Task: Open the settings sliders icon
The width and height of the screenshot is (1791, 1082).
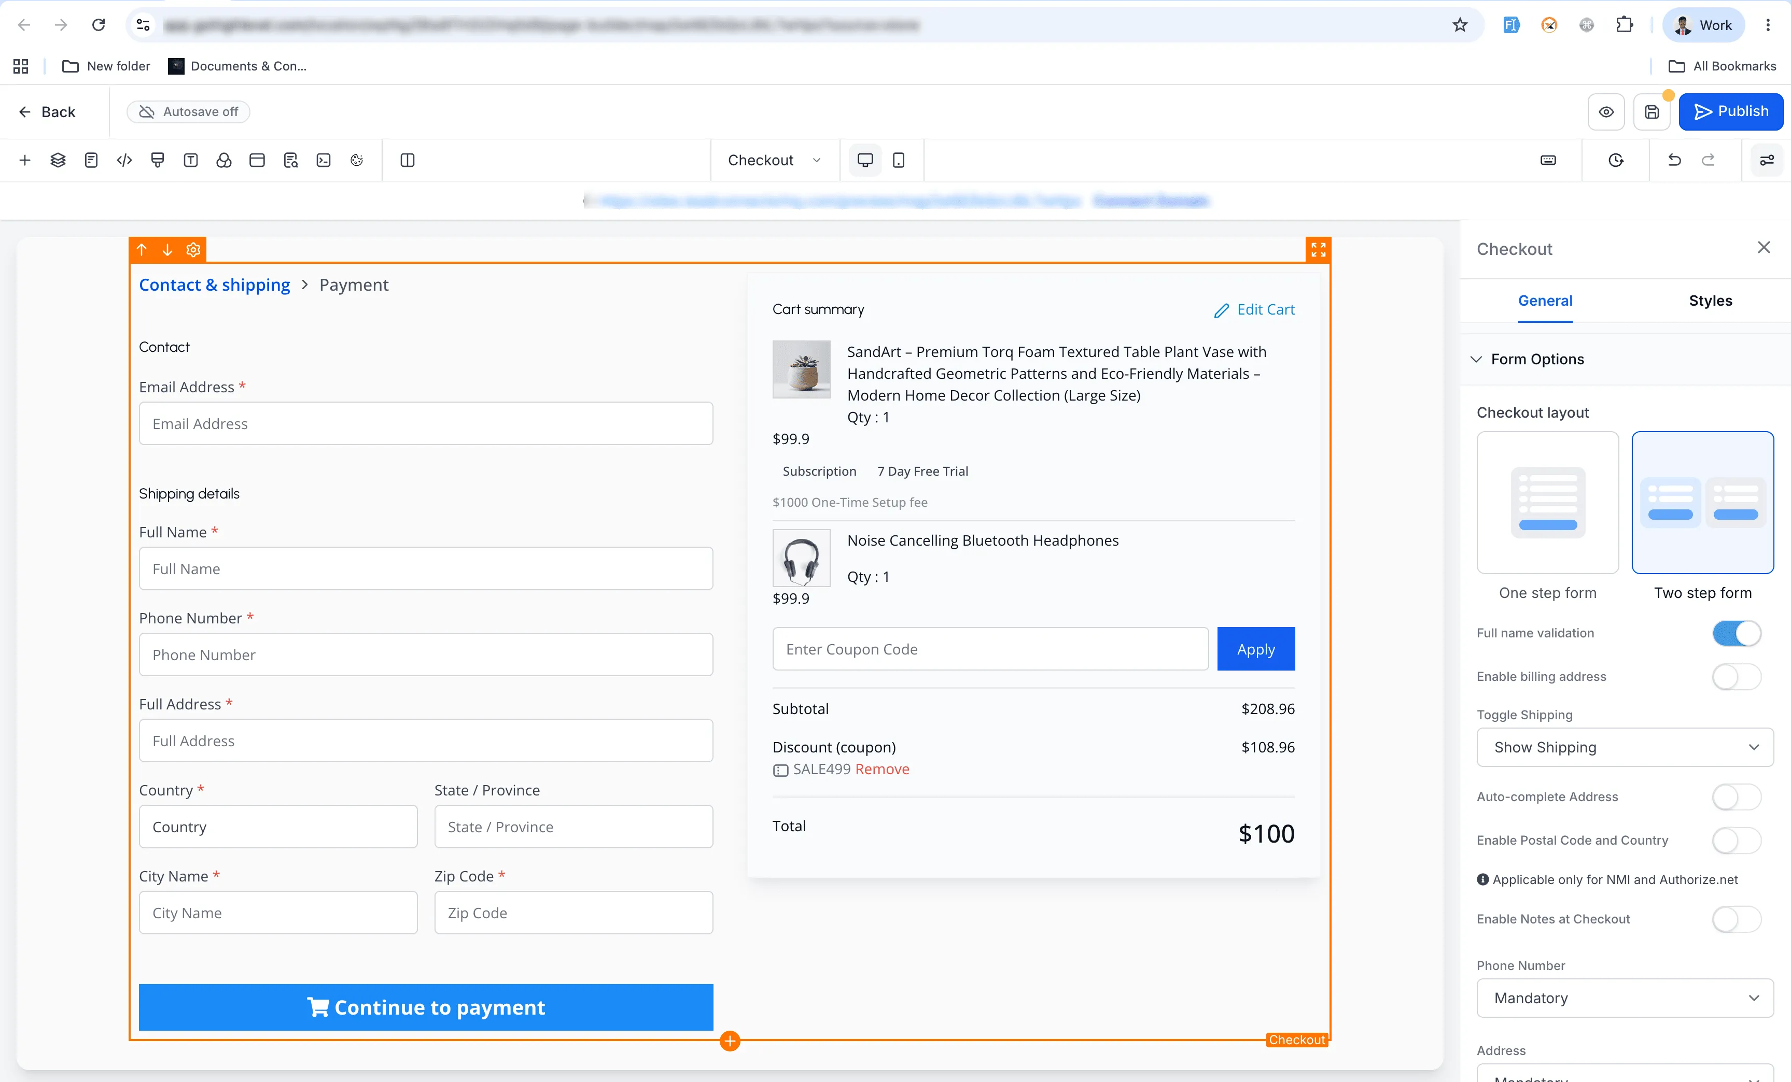Action: coord(1767,160)
